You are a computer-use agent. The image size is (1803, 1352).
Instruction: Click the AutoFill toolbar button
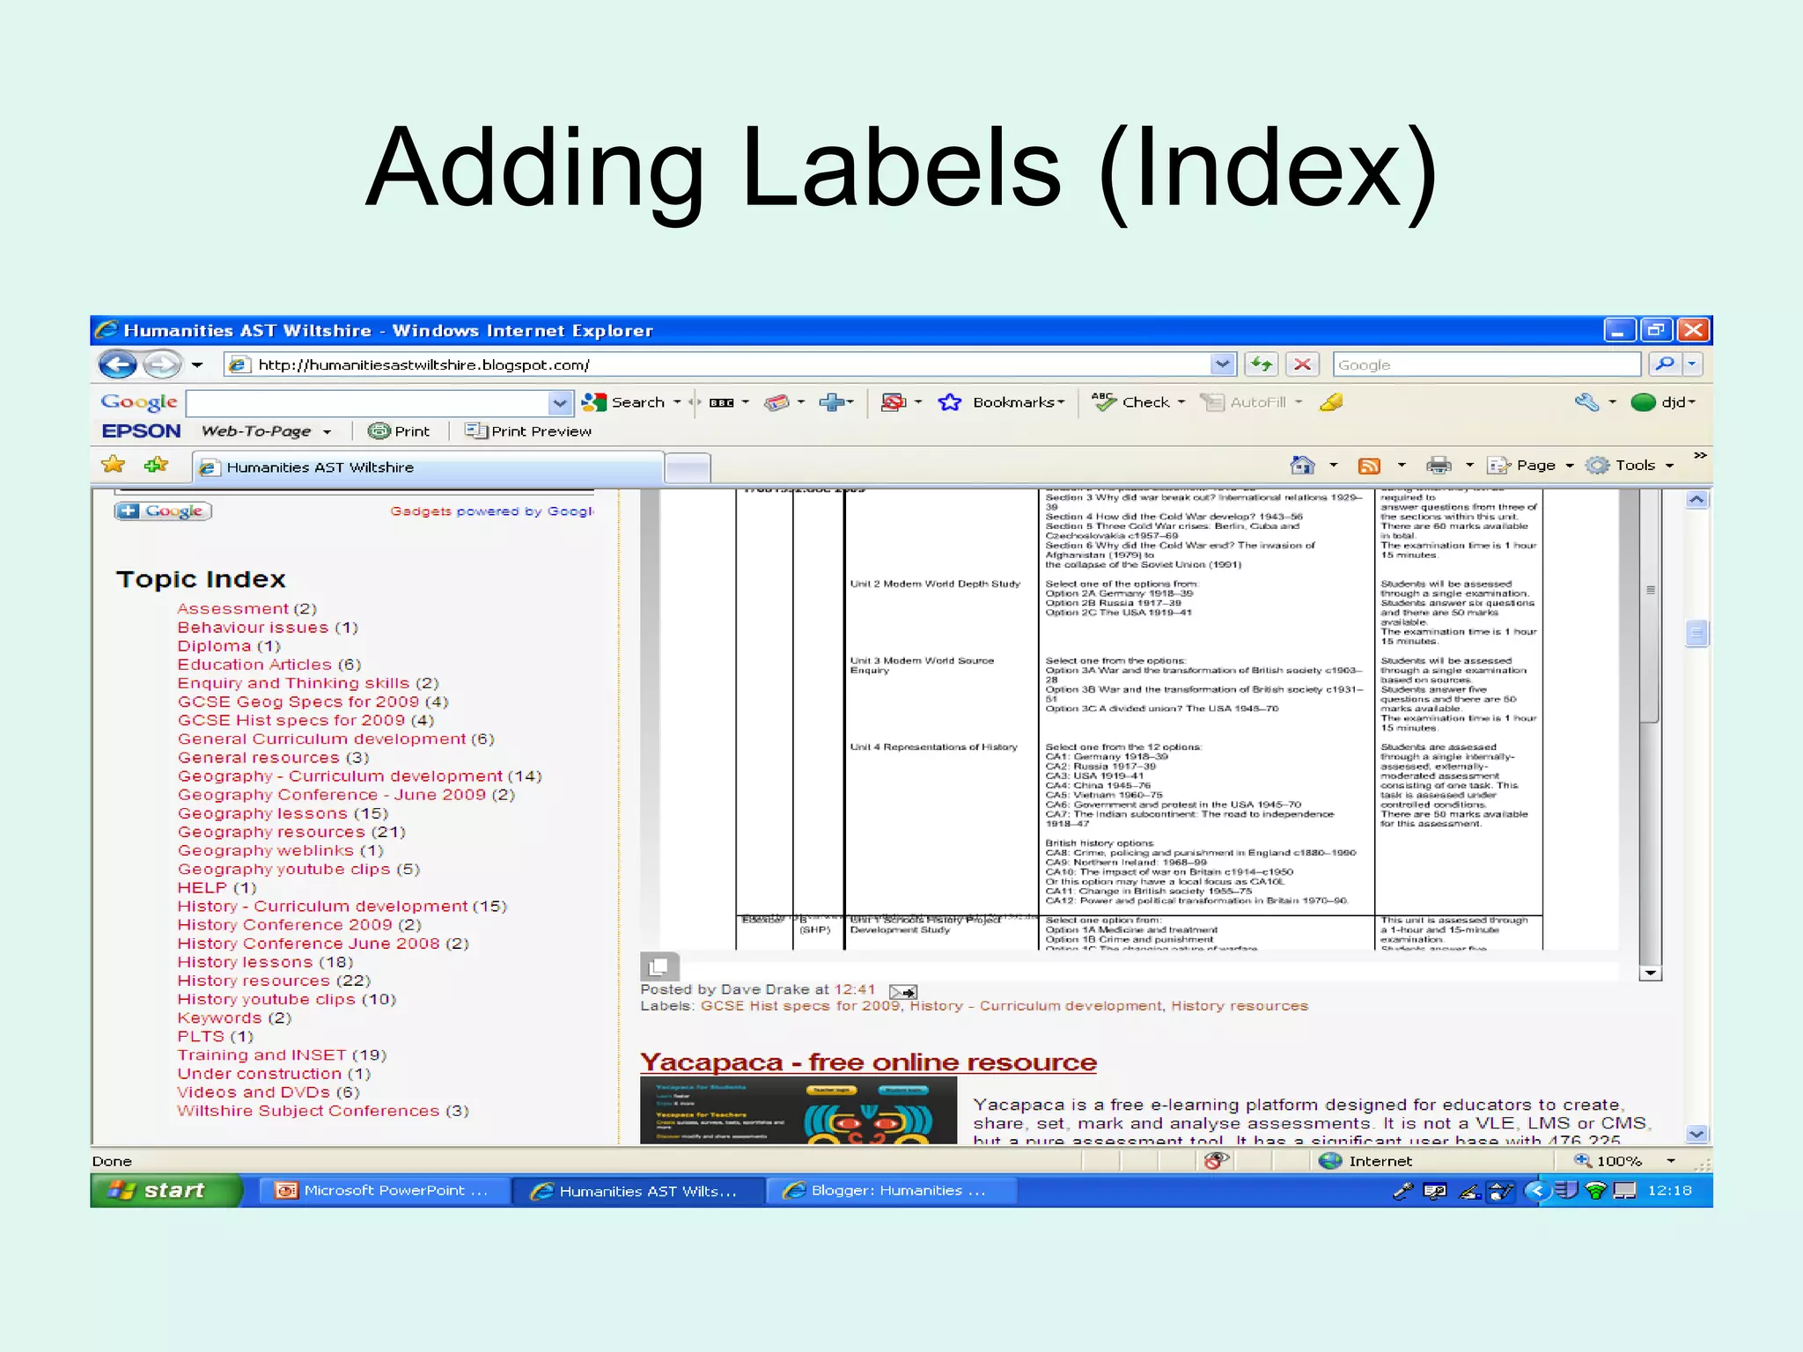(x=1244, y=402)
